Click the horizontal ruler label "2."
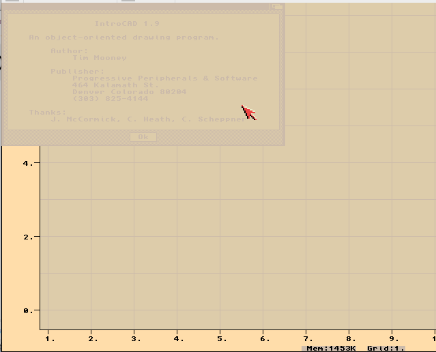This screenshot has height=352, width=436. [x=93, y=339]
